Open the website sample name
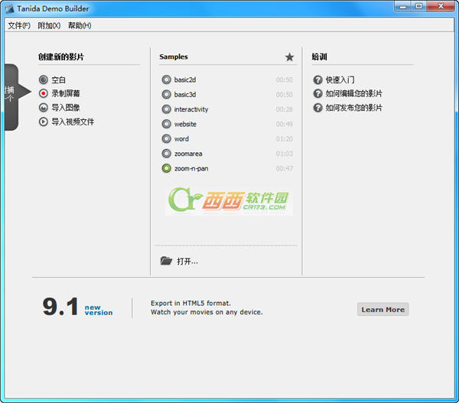 [x=185, y=124]
